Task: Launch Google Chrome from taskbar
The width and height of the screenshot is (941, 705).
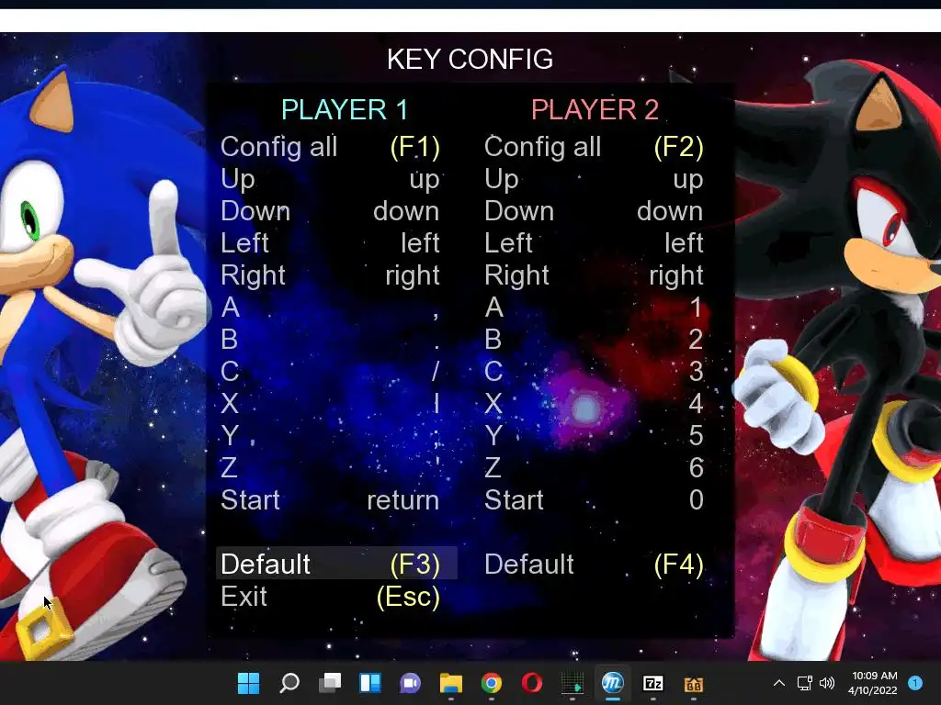Action: 491,683
